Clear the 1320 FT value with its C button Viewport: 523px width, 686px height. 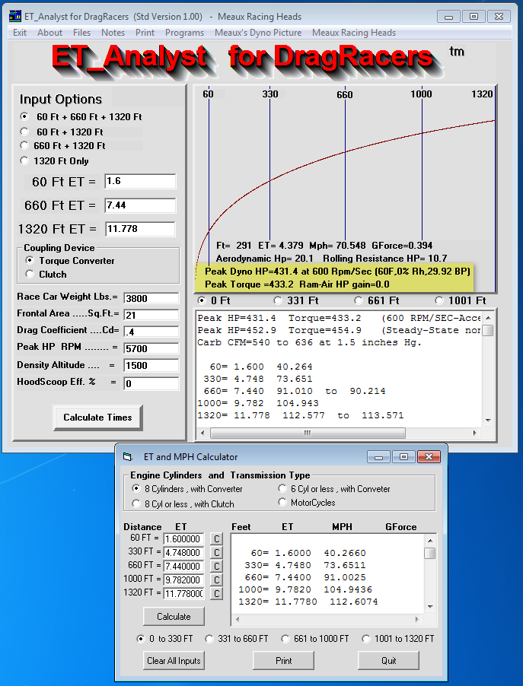pyautogui.click(x=216, y=594)
